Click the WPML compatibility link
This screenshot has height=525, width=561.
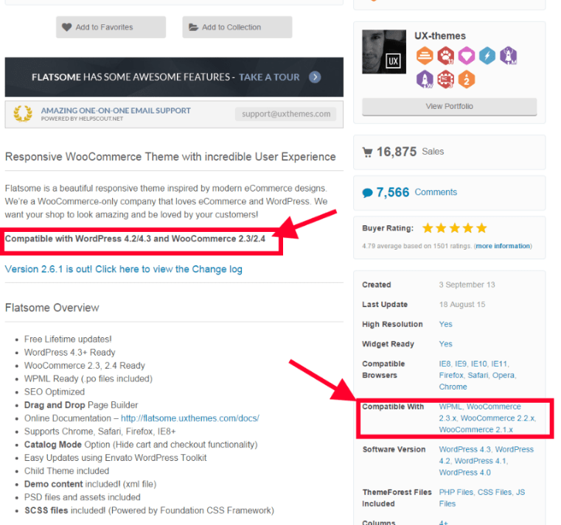[x=450, y=406]
